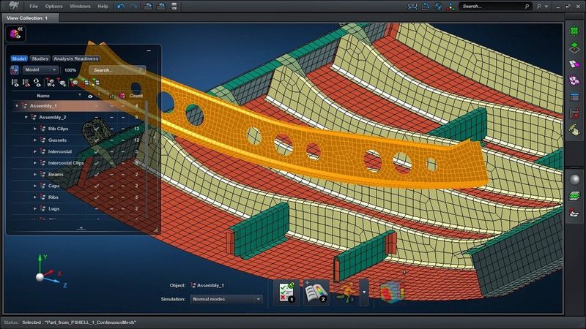Toggle visibility checkmark for Beams

point(97,175)
